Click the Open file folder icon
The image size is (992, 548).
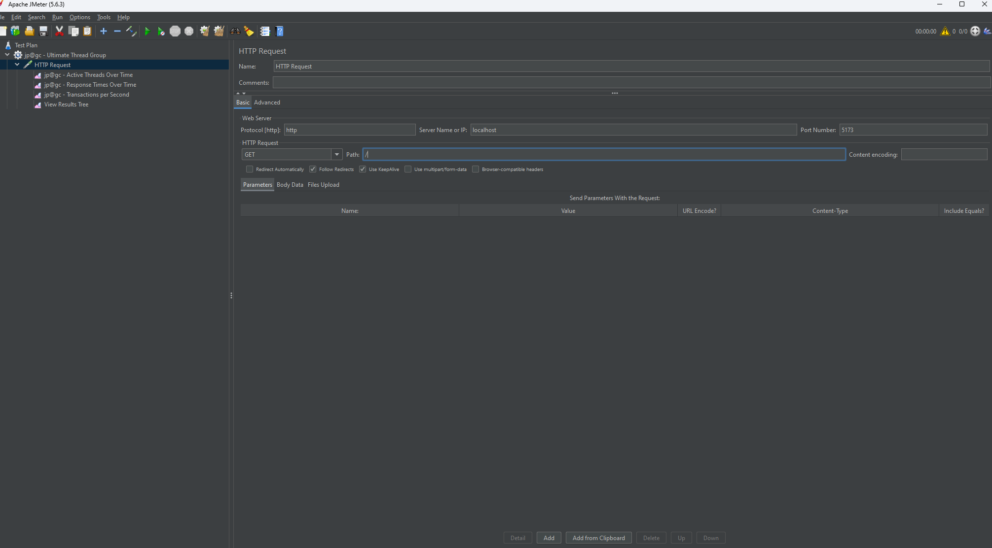point(29,31)
